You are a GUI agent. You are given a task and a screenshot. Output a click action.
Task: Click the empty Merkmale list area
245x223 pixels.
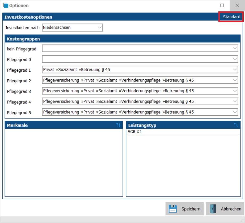point(64,162)
